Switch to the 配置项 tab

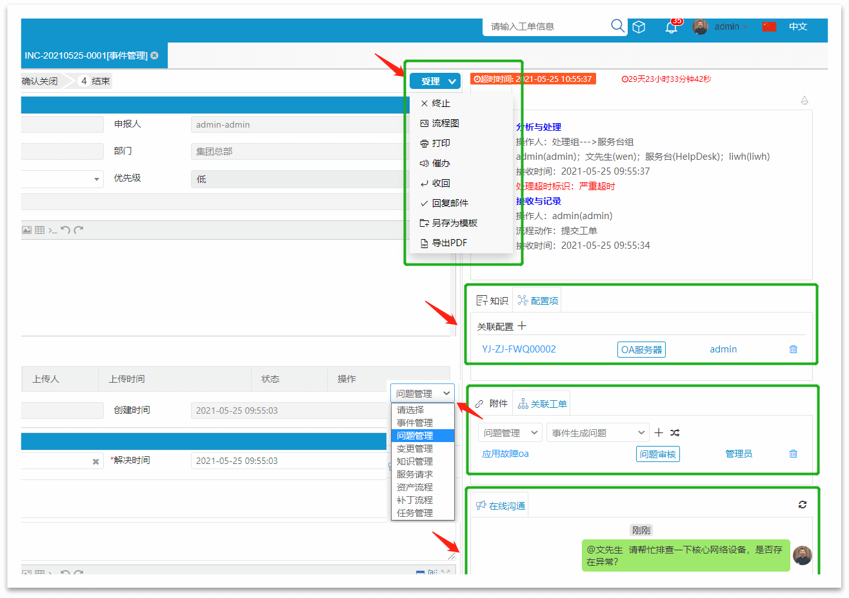(537, 301)
